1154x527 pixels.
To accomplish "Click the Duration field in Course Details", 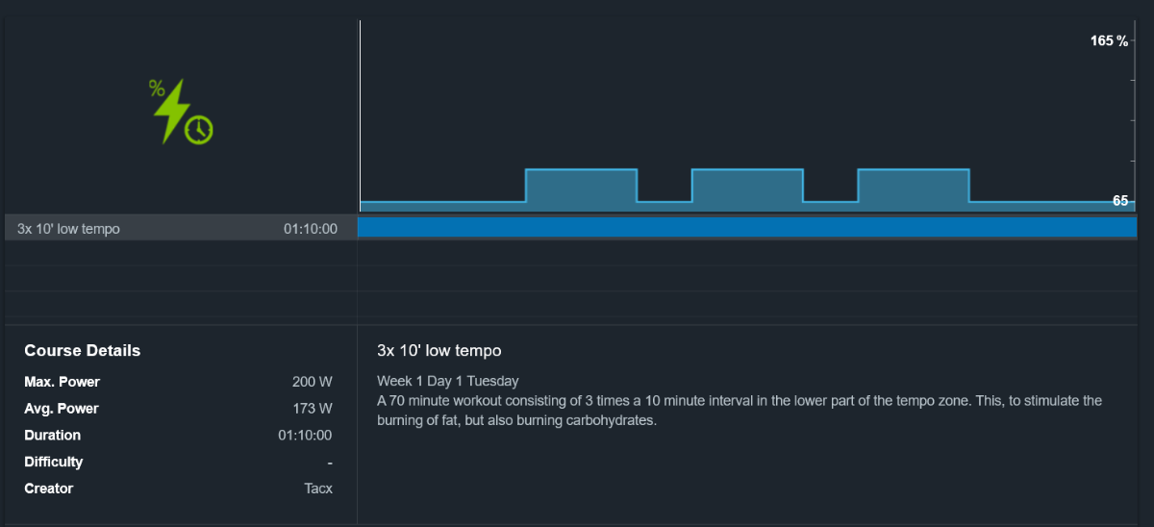I will tap(178, 436).
